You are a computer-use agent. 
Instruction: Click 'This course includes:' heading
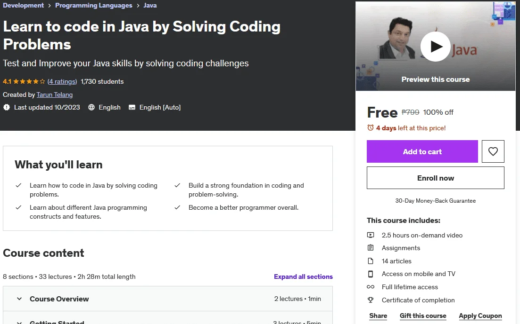point(403,221)
